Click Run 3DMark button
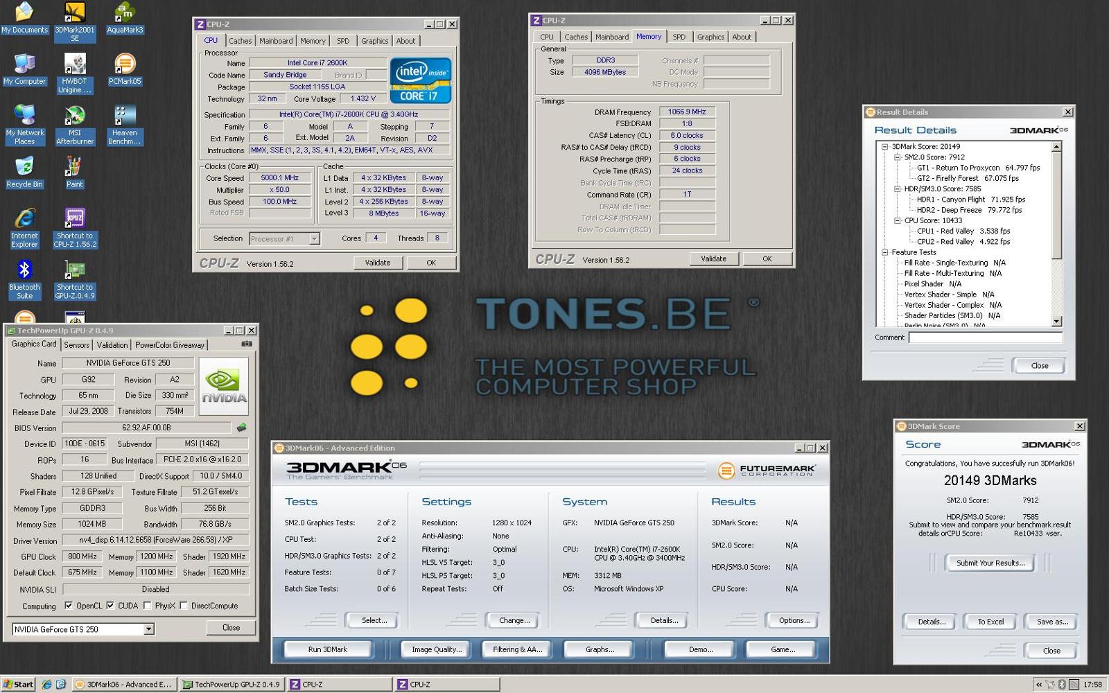Image resolution: width=1109 pixels, height=693 pixels. coord(328,649)
